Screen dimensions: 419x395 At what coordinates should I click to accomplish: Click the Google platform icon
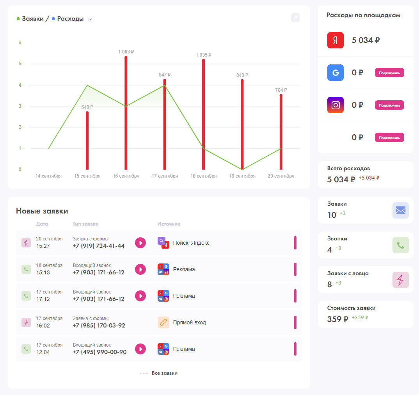tap(336, 73)
